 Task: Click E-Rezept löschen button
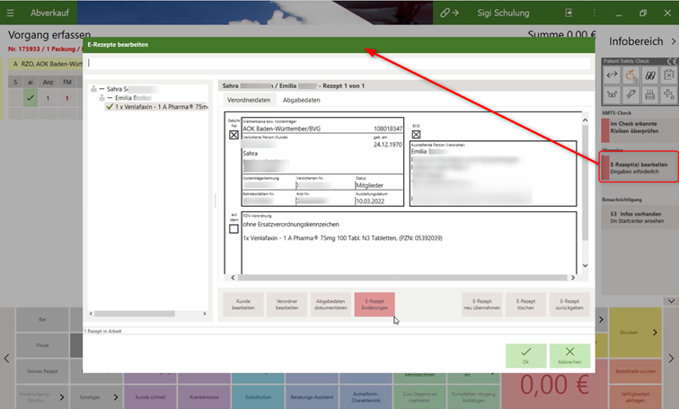coord(525,304)
